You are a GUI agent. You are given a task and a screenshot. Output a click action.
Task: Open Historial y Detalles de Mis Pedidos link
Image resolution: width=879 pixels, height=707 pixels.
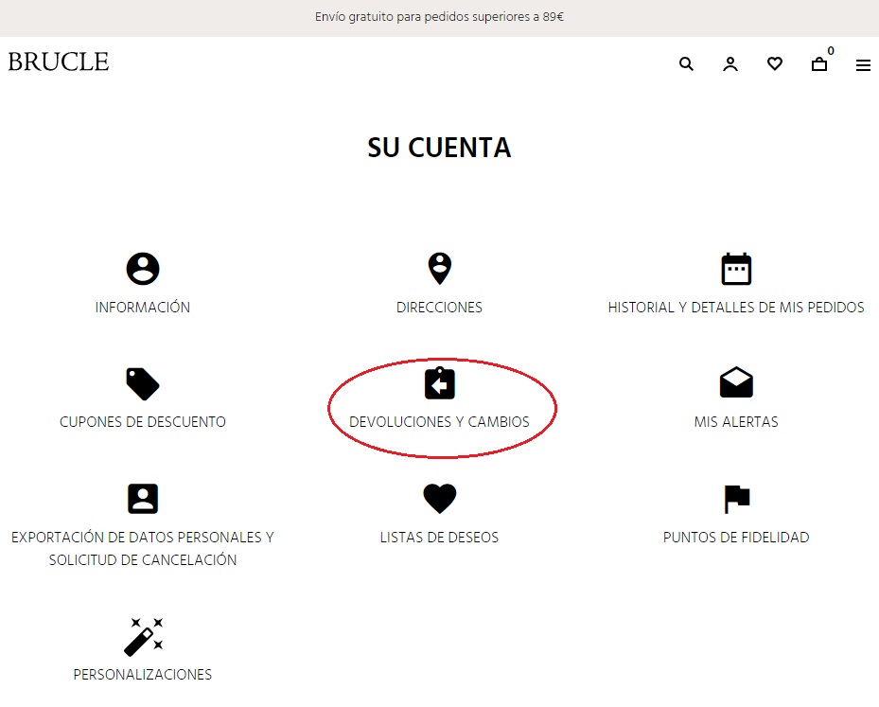point(736,308)
